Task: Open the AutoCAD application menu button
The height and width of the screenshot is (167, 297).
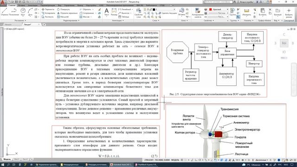Action: click(3, 3)
